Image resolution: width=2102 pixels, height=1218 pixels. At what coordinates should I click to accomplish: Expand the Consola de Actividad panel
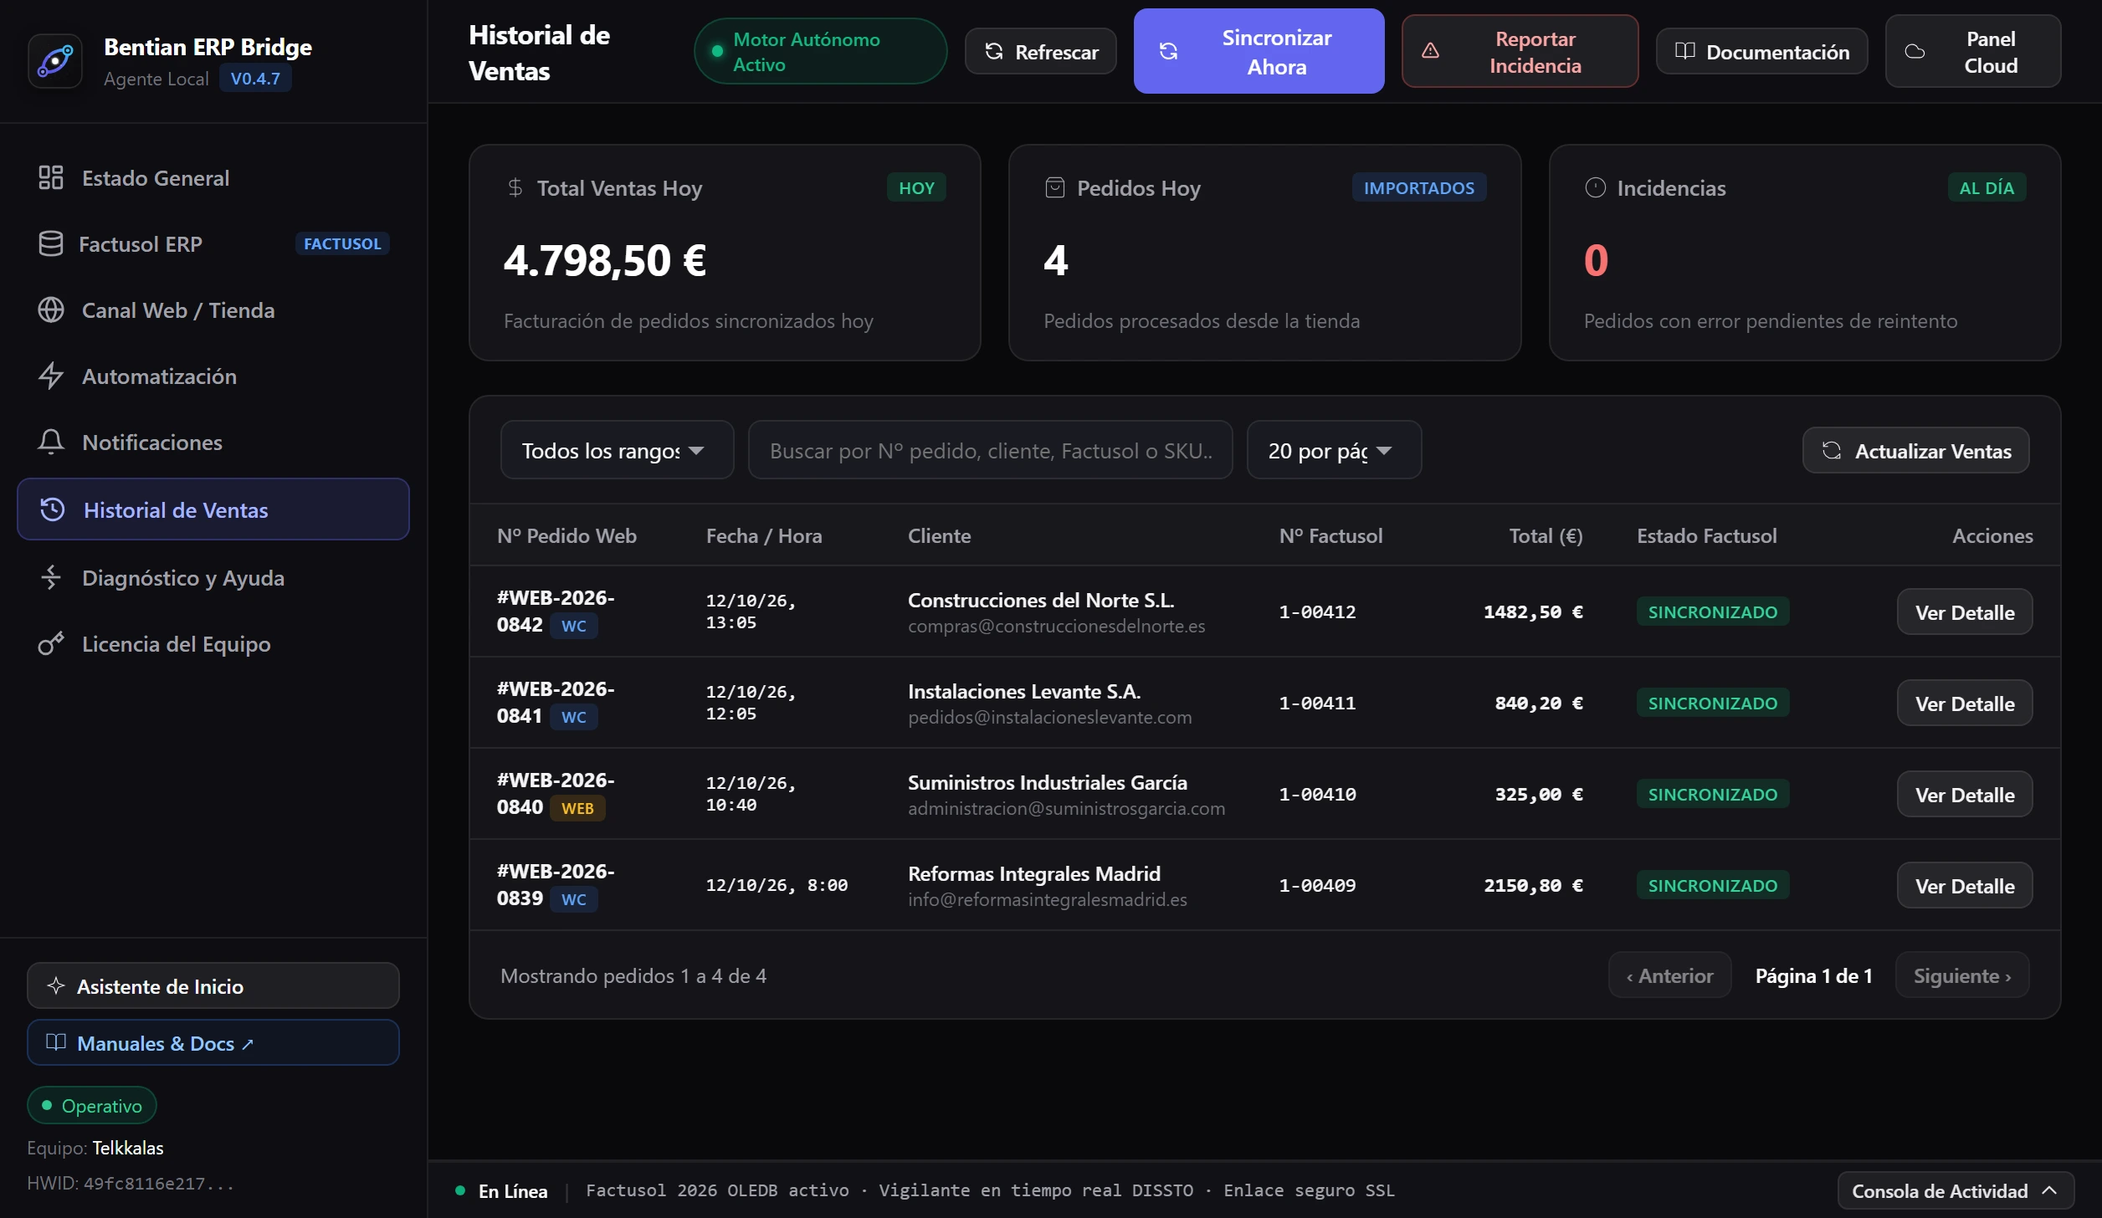click(x=1955, y=1190)
